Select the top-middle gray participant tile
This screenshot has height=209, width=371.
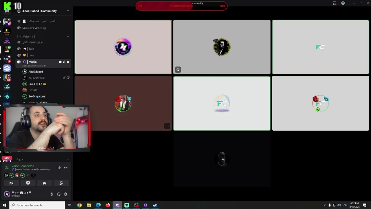click(x=222, y=47)
